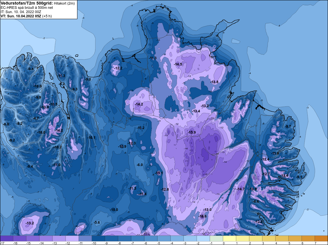Click the -15.9 temperature value
Screen dimensions: 328x245
click(x=192, y=132)
